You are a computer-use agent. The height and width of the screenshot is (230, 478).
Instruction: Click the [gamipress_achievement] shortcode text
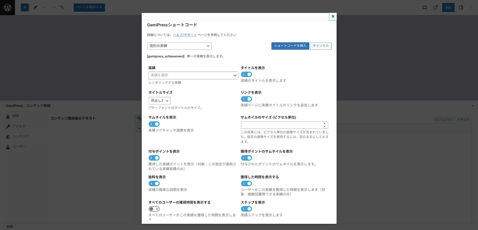pos(166,56)
